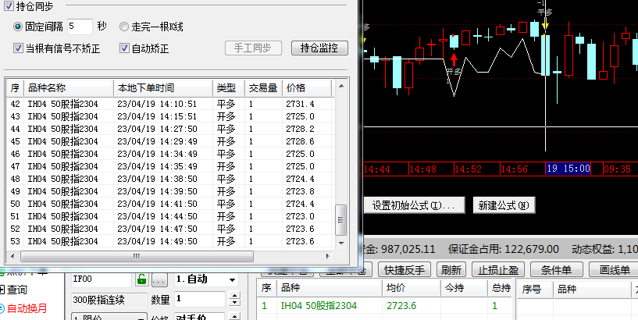Select the 固定间隔 radio option
This screenshot has width=638, height=320.
17,27
